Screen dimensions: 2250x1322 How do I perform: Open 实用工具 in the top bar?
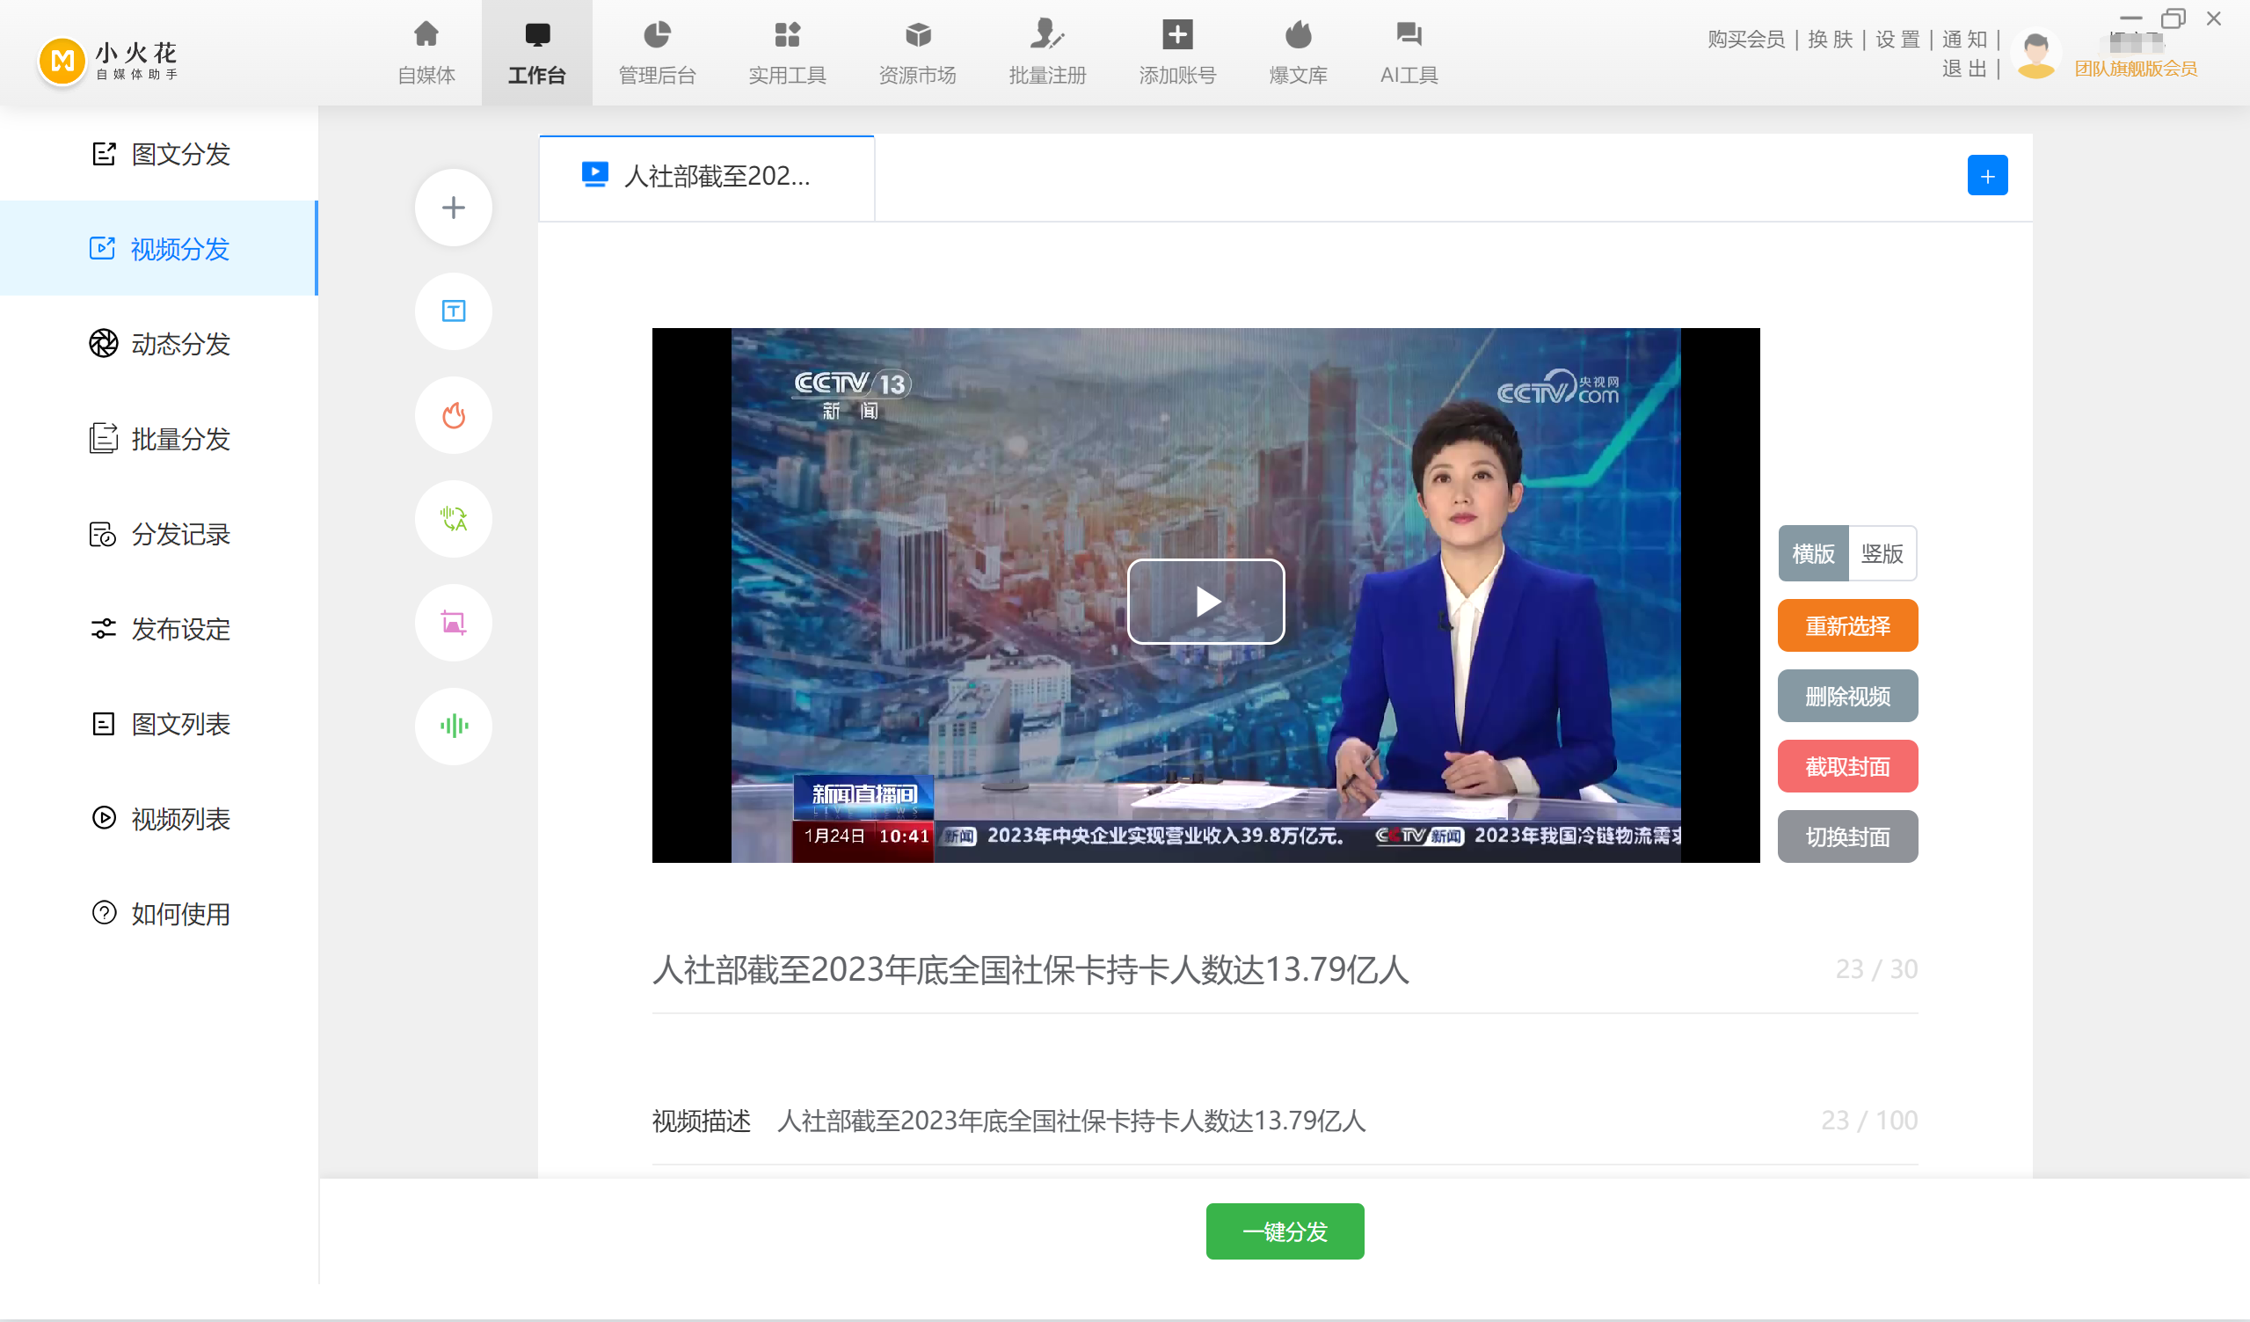click(x=787, y=53)
